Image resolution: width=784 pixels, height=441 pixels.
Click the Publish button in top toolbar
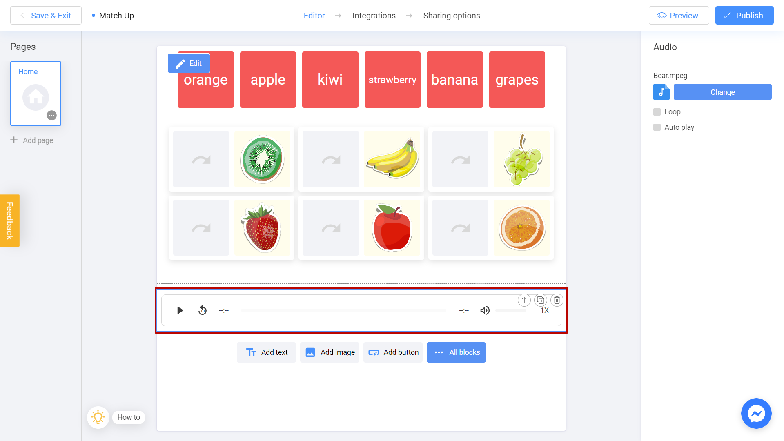pos(745,16)
